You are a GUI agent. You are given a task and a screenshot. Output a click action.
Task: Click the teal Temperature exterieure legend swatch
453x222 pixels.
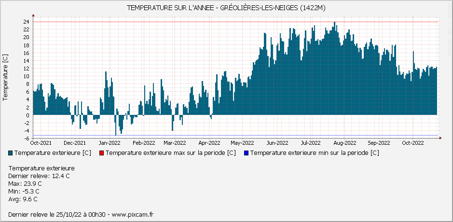coord(11,153)
